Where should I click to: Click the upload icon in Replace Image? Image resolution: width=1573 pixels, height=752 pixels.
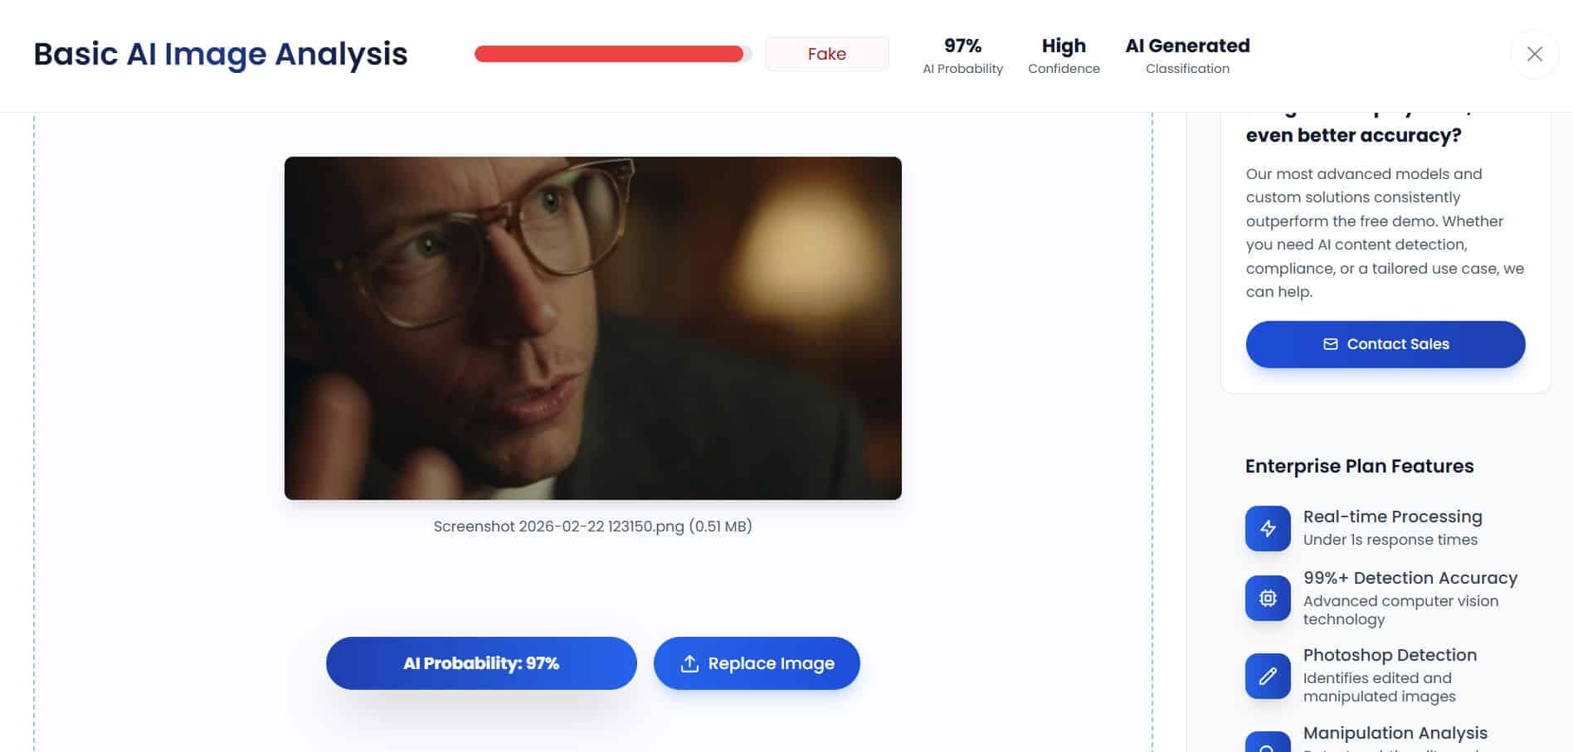click(x=689, y=663)
